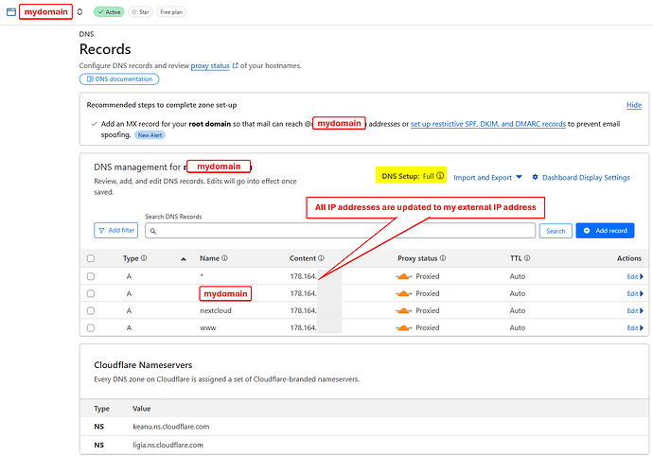This screenshot has width=653, height=456.
Task: Click the external link icon after proxy status
Action: pyautogui.click(x=235, y=65)
